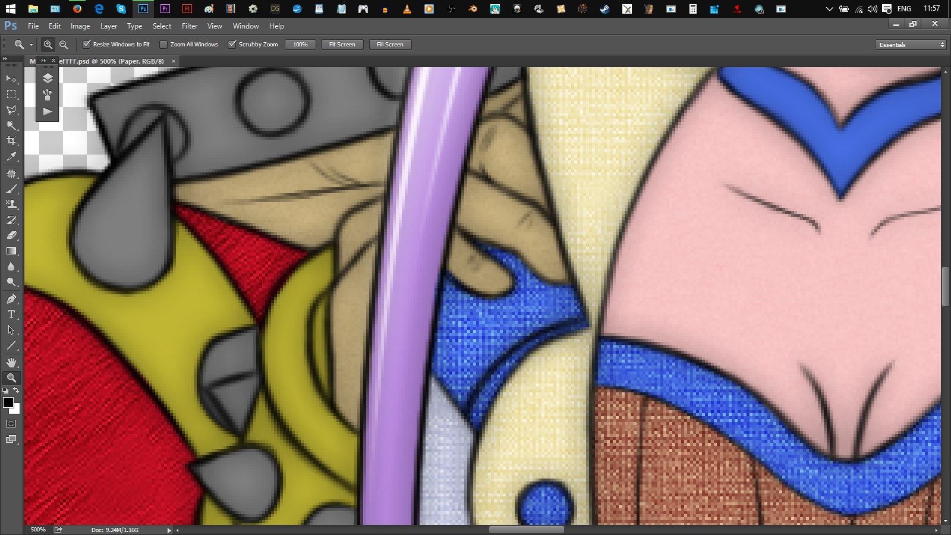Enable Zoom All Windows checkbox
This screenshot has width=951, height=535.
[x=163, y=44]
